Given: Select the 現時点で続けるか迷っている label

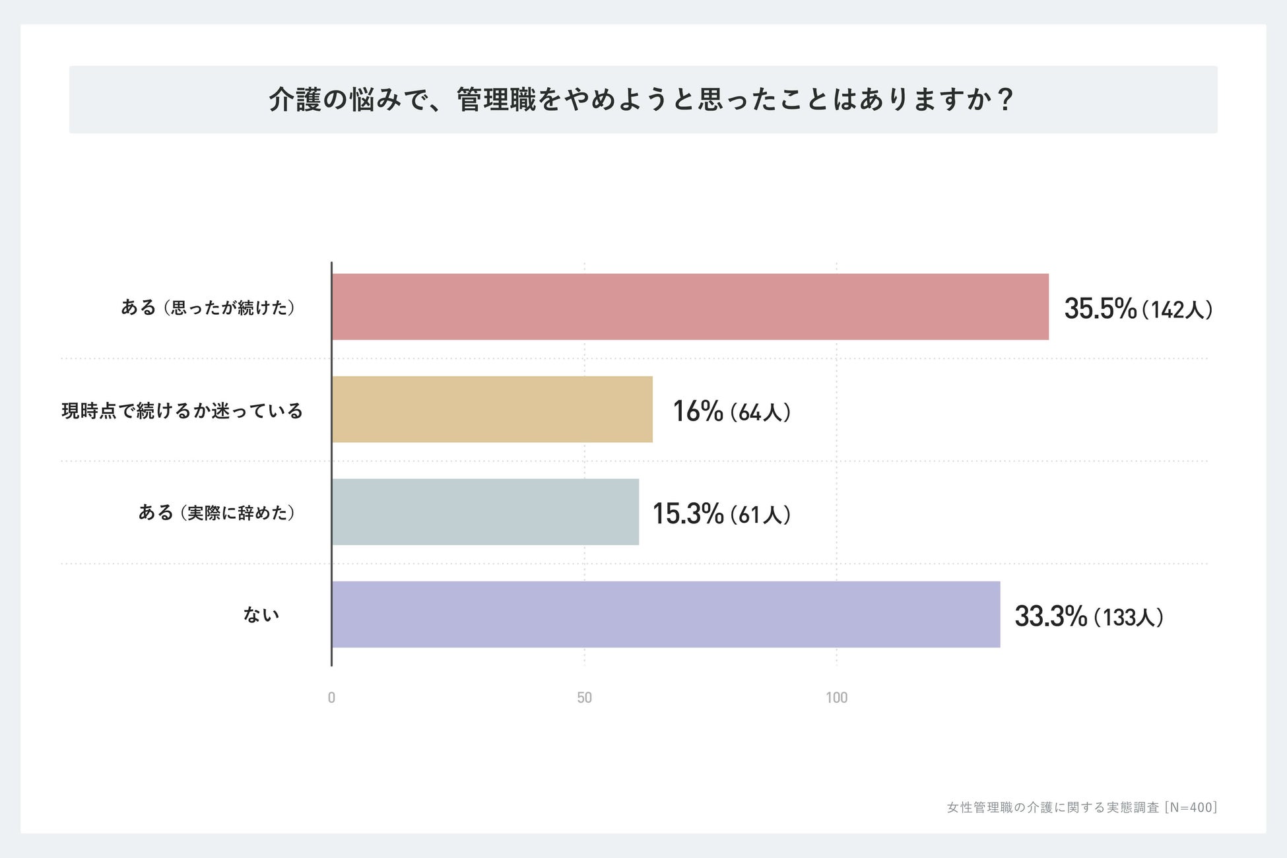Looking at the screenshot, I should tap(182, 411).
